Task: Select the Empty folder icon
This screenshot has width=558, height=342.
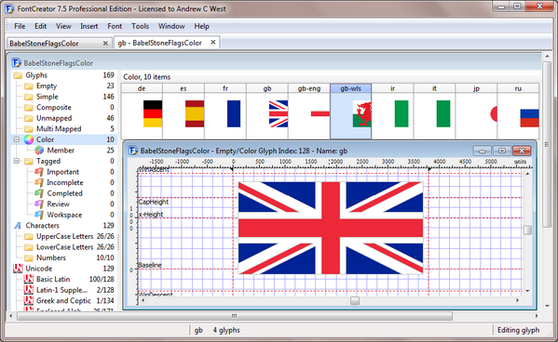Action: [x=29, y=85]
